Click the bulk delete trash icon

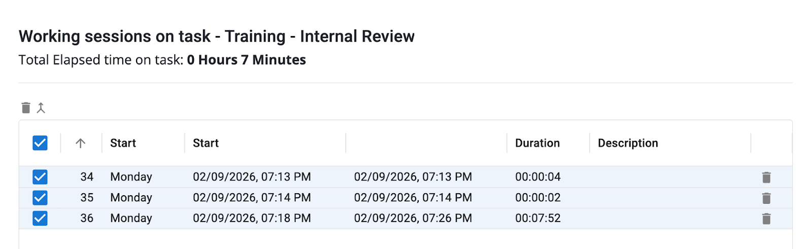[x=26, y=108]
